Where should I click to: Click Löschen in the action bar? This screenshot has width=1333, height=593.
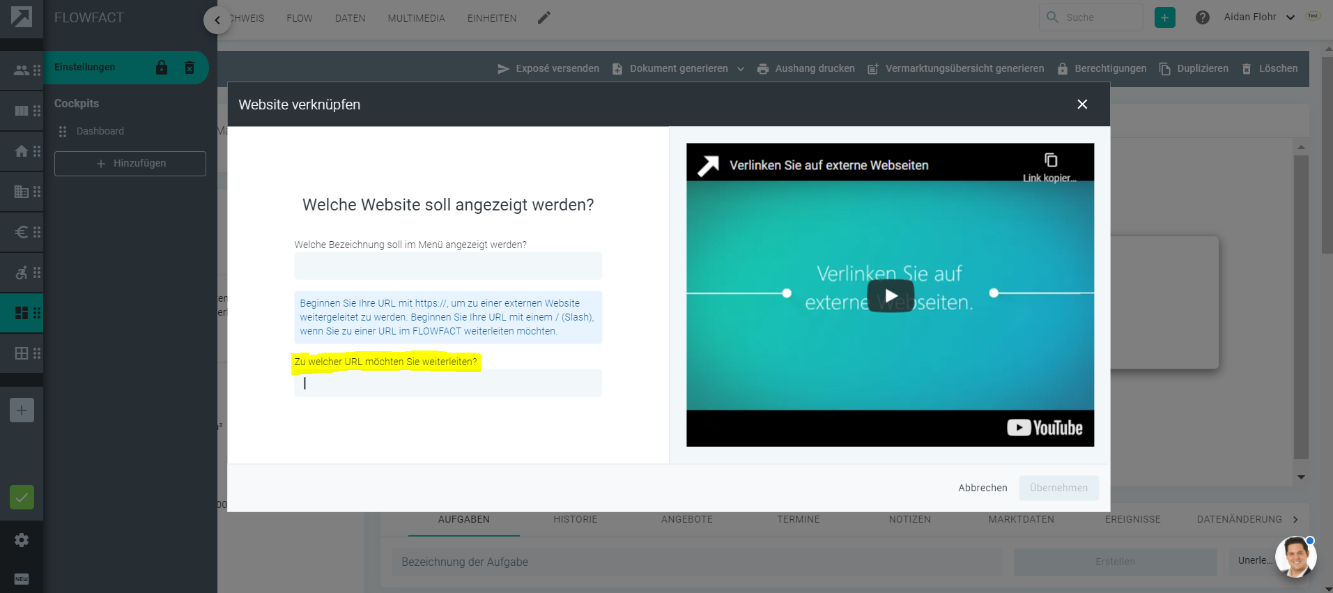[x=1270, y=68]
